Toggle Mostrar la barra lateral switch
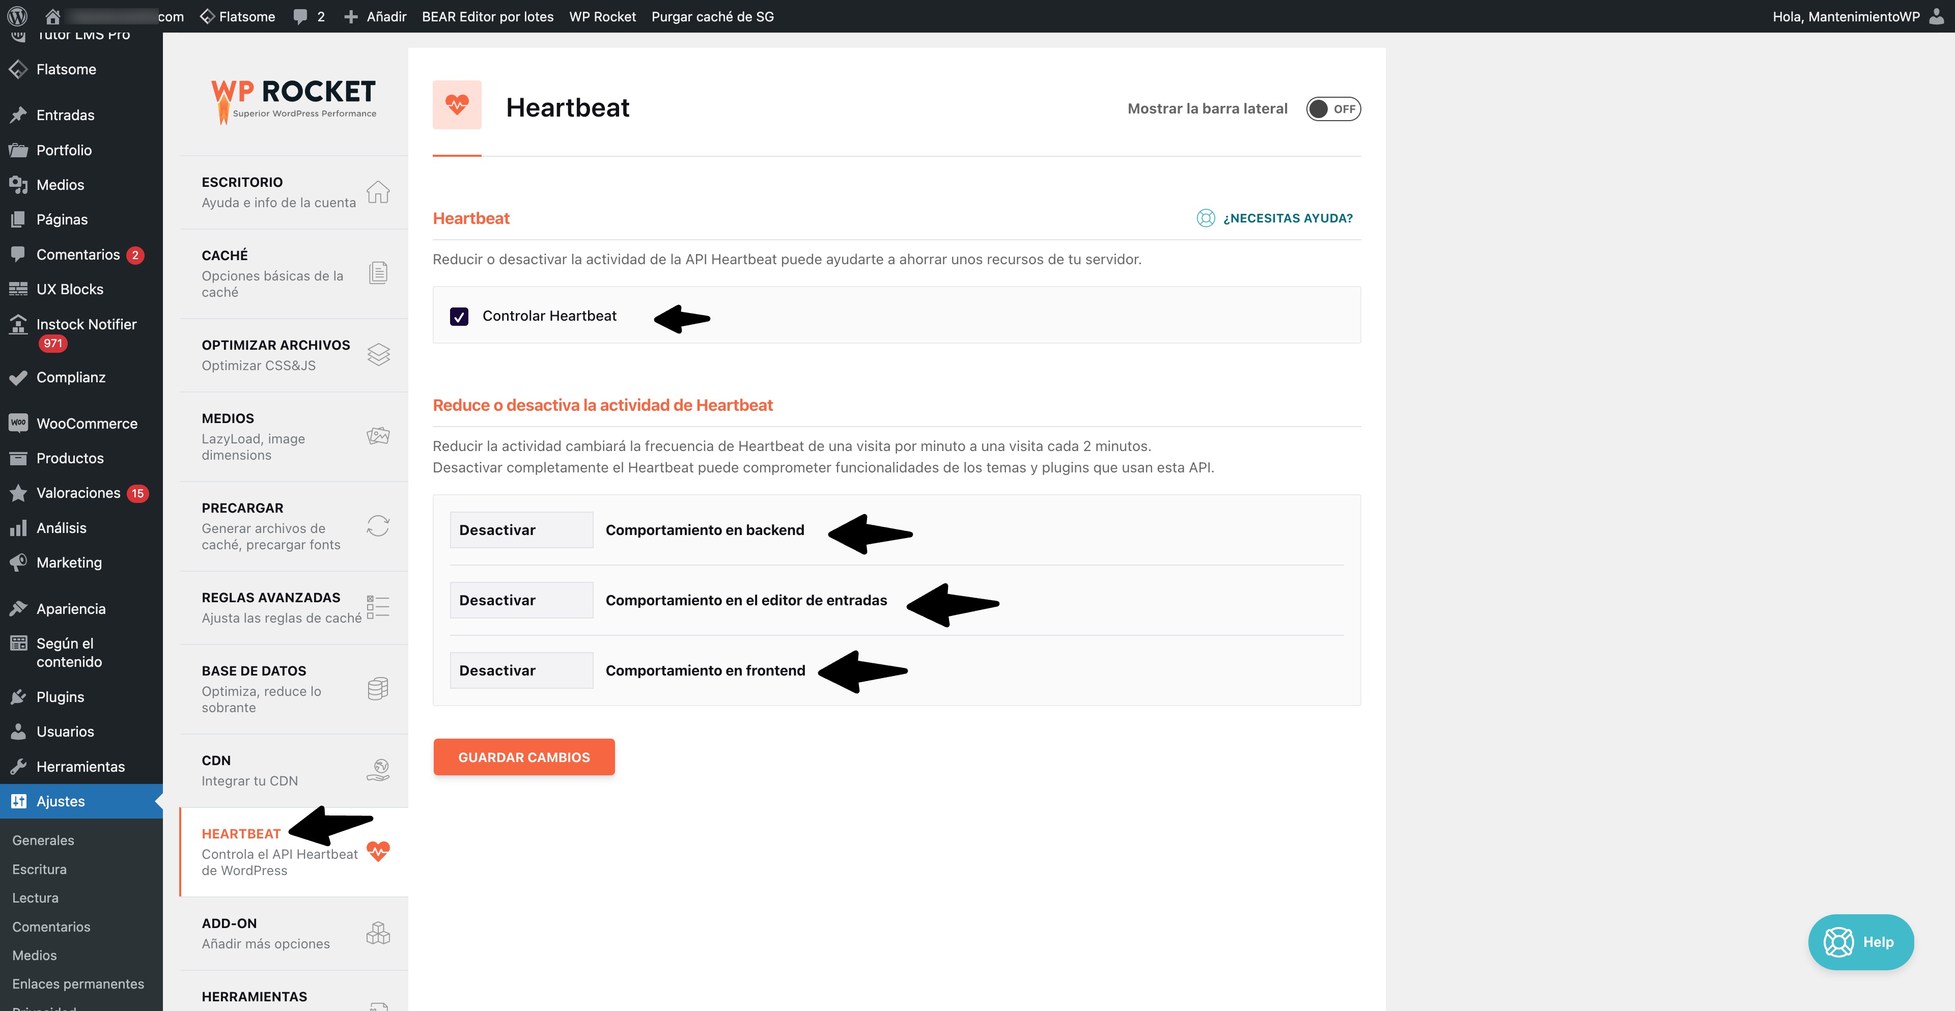The width and height of the screenshot is (1955, 1011). pos(1333,109)
